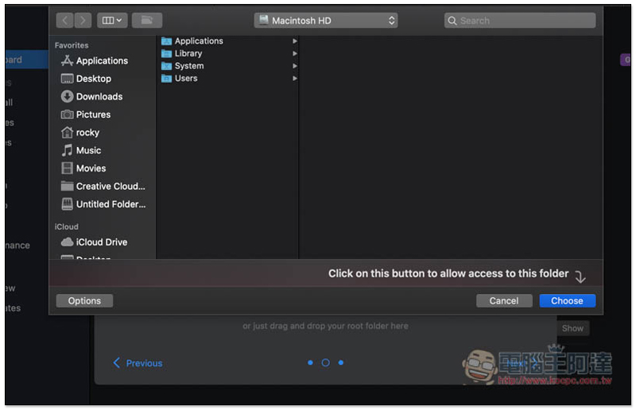Expand the Users folder arrow

(295, 79)
